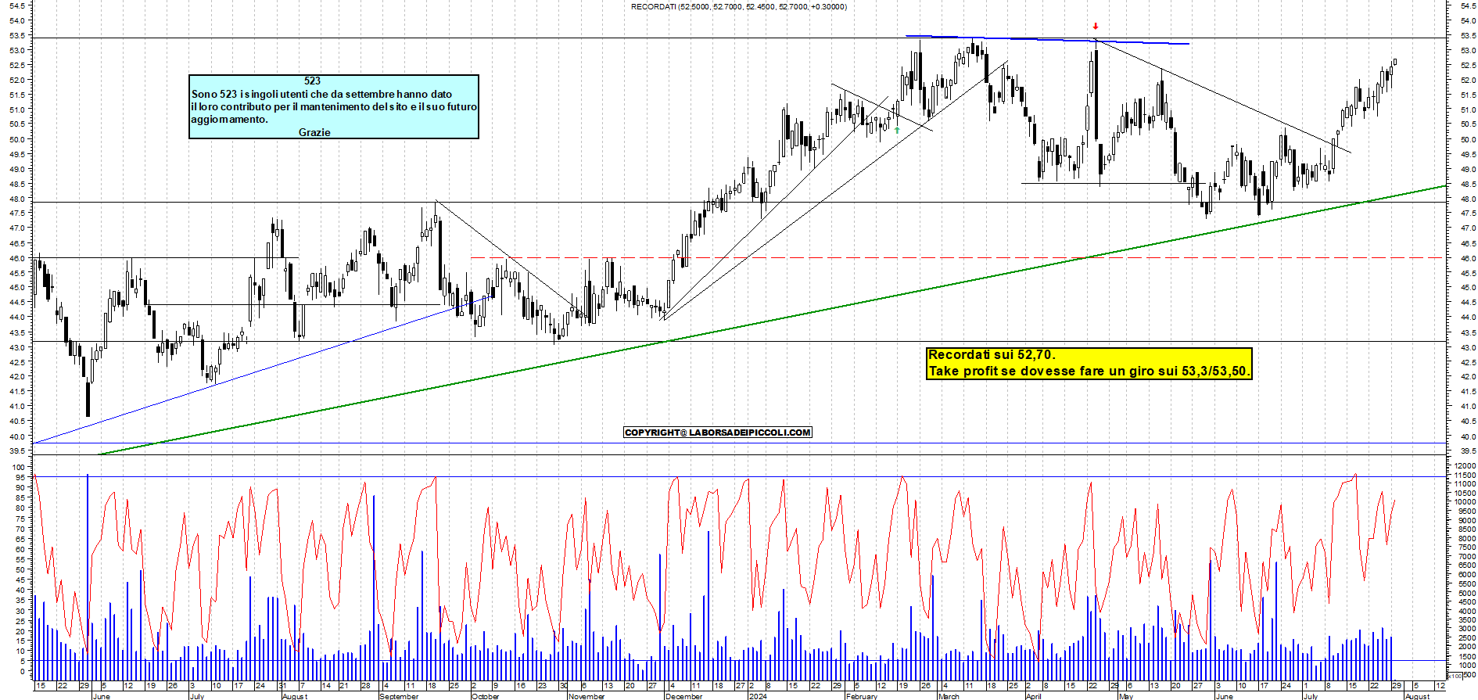Click the "April" label on the date axis
Screen dimensions: 1478x700
[1034, 696]
